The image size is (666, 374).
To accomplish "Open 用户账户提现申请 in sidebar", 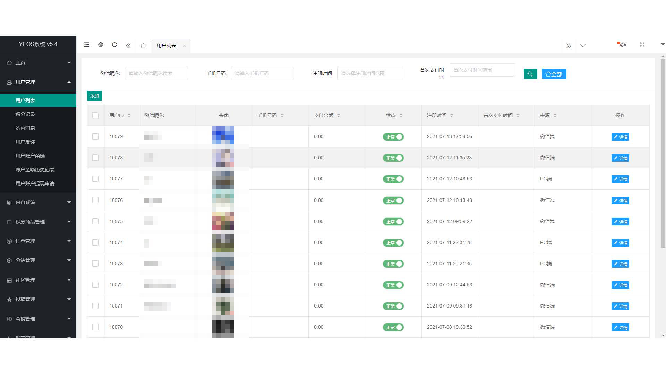I will point(38,184).
